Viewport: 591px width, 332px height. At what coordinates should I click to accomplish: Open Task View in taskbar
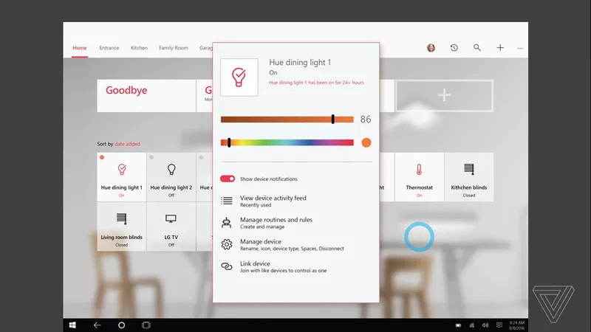(146, 325)
